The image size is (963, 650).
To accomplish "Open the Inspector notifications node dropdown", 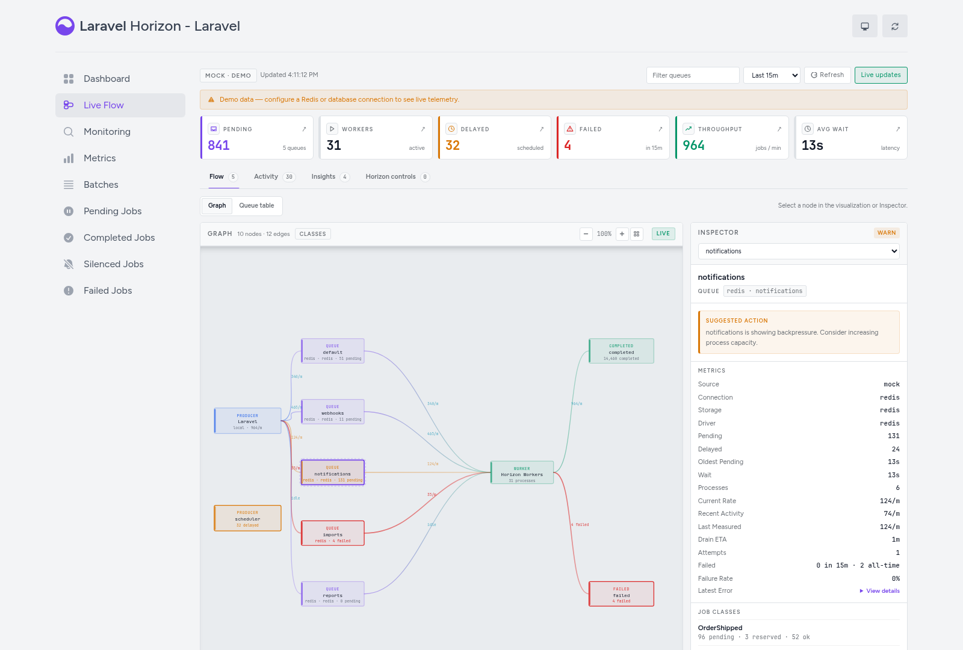I will click(799, 251).
